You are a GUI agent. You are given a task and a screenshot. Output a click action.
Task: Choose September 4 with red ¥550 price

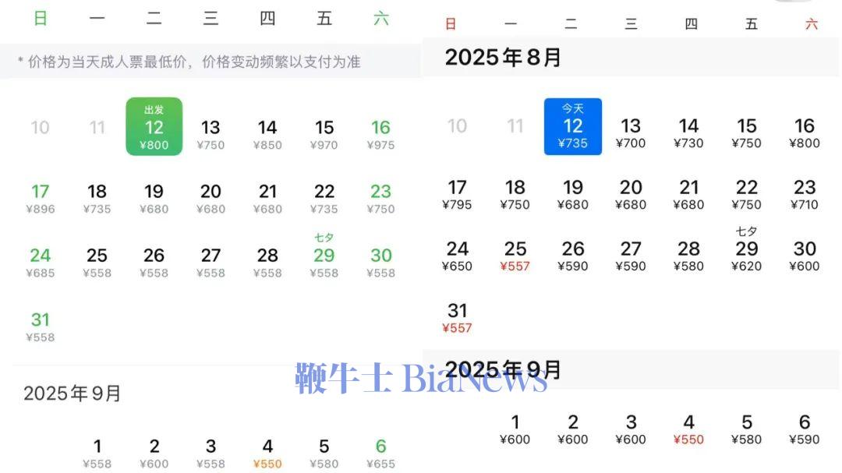coord(688,429)
